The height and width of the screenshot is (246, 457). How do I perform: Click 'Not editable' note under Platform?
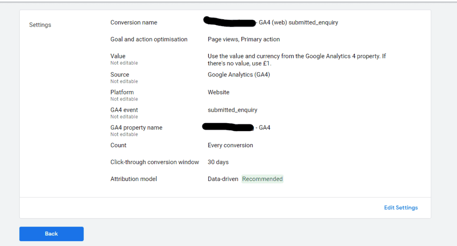(x=124, y=99)
